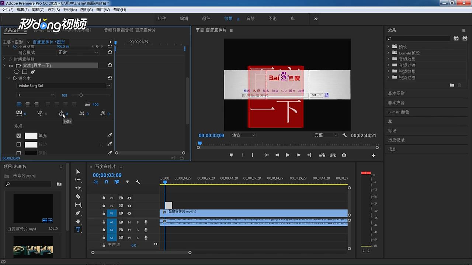
Task: Select the Track Select Forward tool
Action: [78, 180]
